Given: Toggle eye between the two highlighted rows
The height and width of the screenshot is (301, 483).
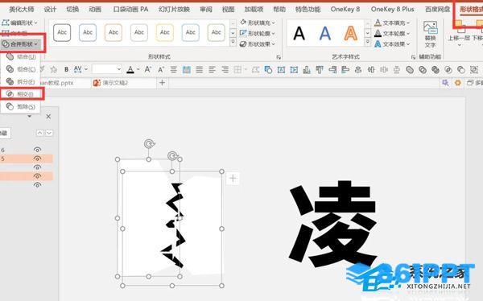Looking at the screenshot, I should (x=37, y=167).
